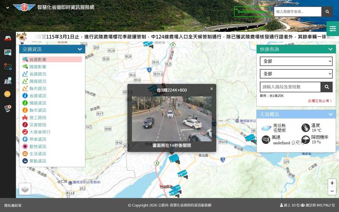Open the first 全部 dropdown in 快速查詢

point(296,61)
